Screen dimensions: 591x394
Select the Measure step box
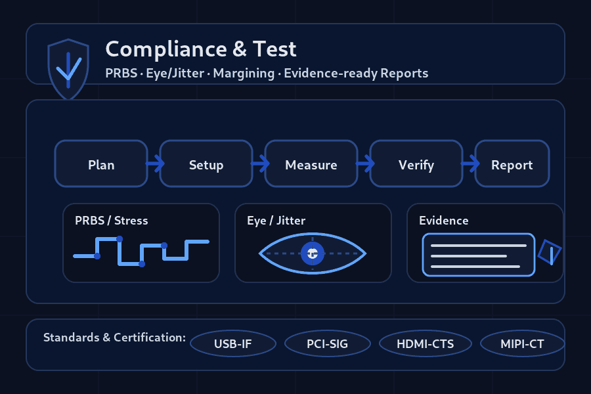(311, 164)
